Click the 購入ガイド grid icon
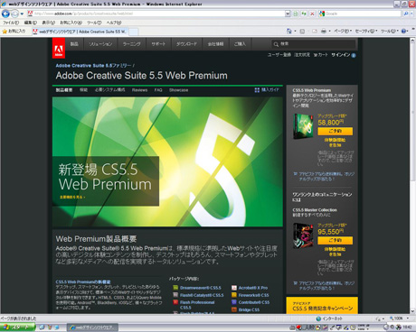Viewport: 416px width, 332px height. pyautogui.click(x=257, y=90)
